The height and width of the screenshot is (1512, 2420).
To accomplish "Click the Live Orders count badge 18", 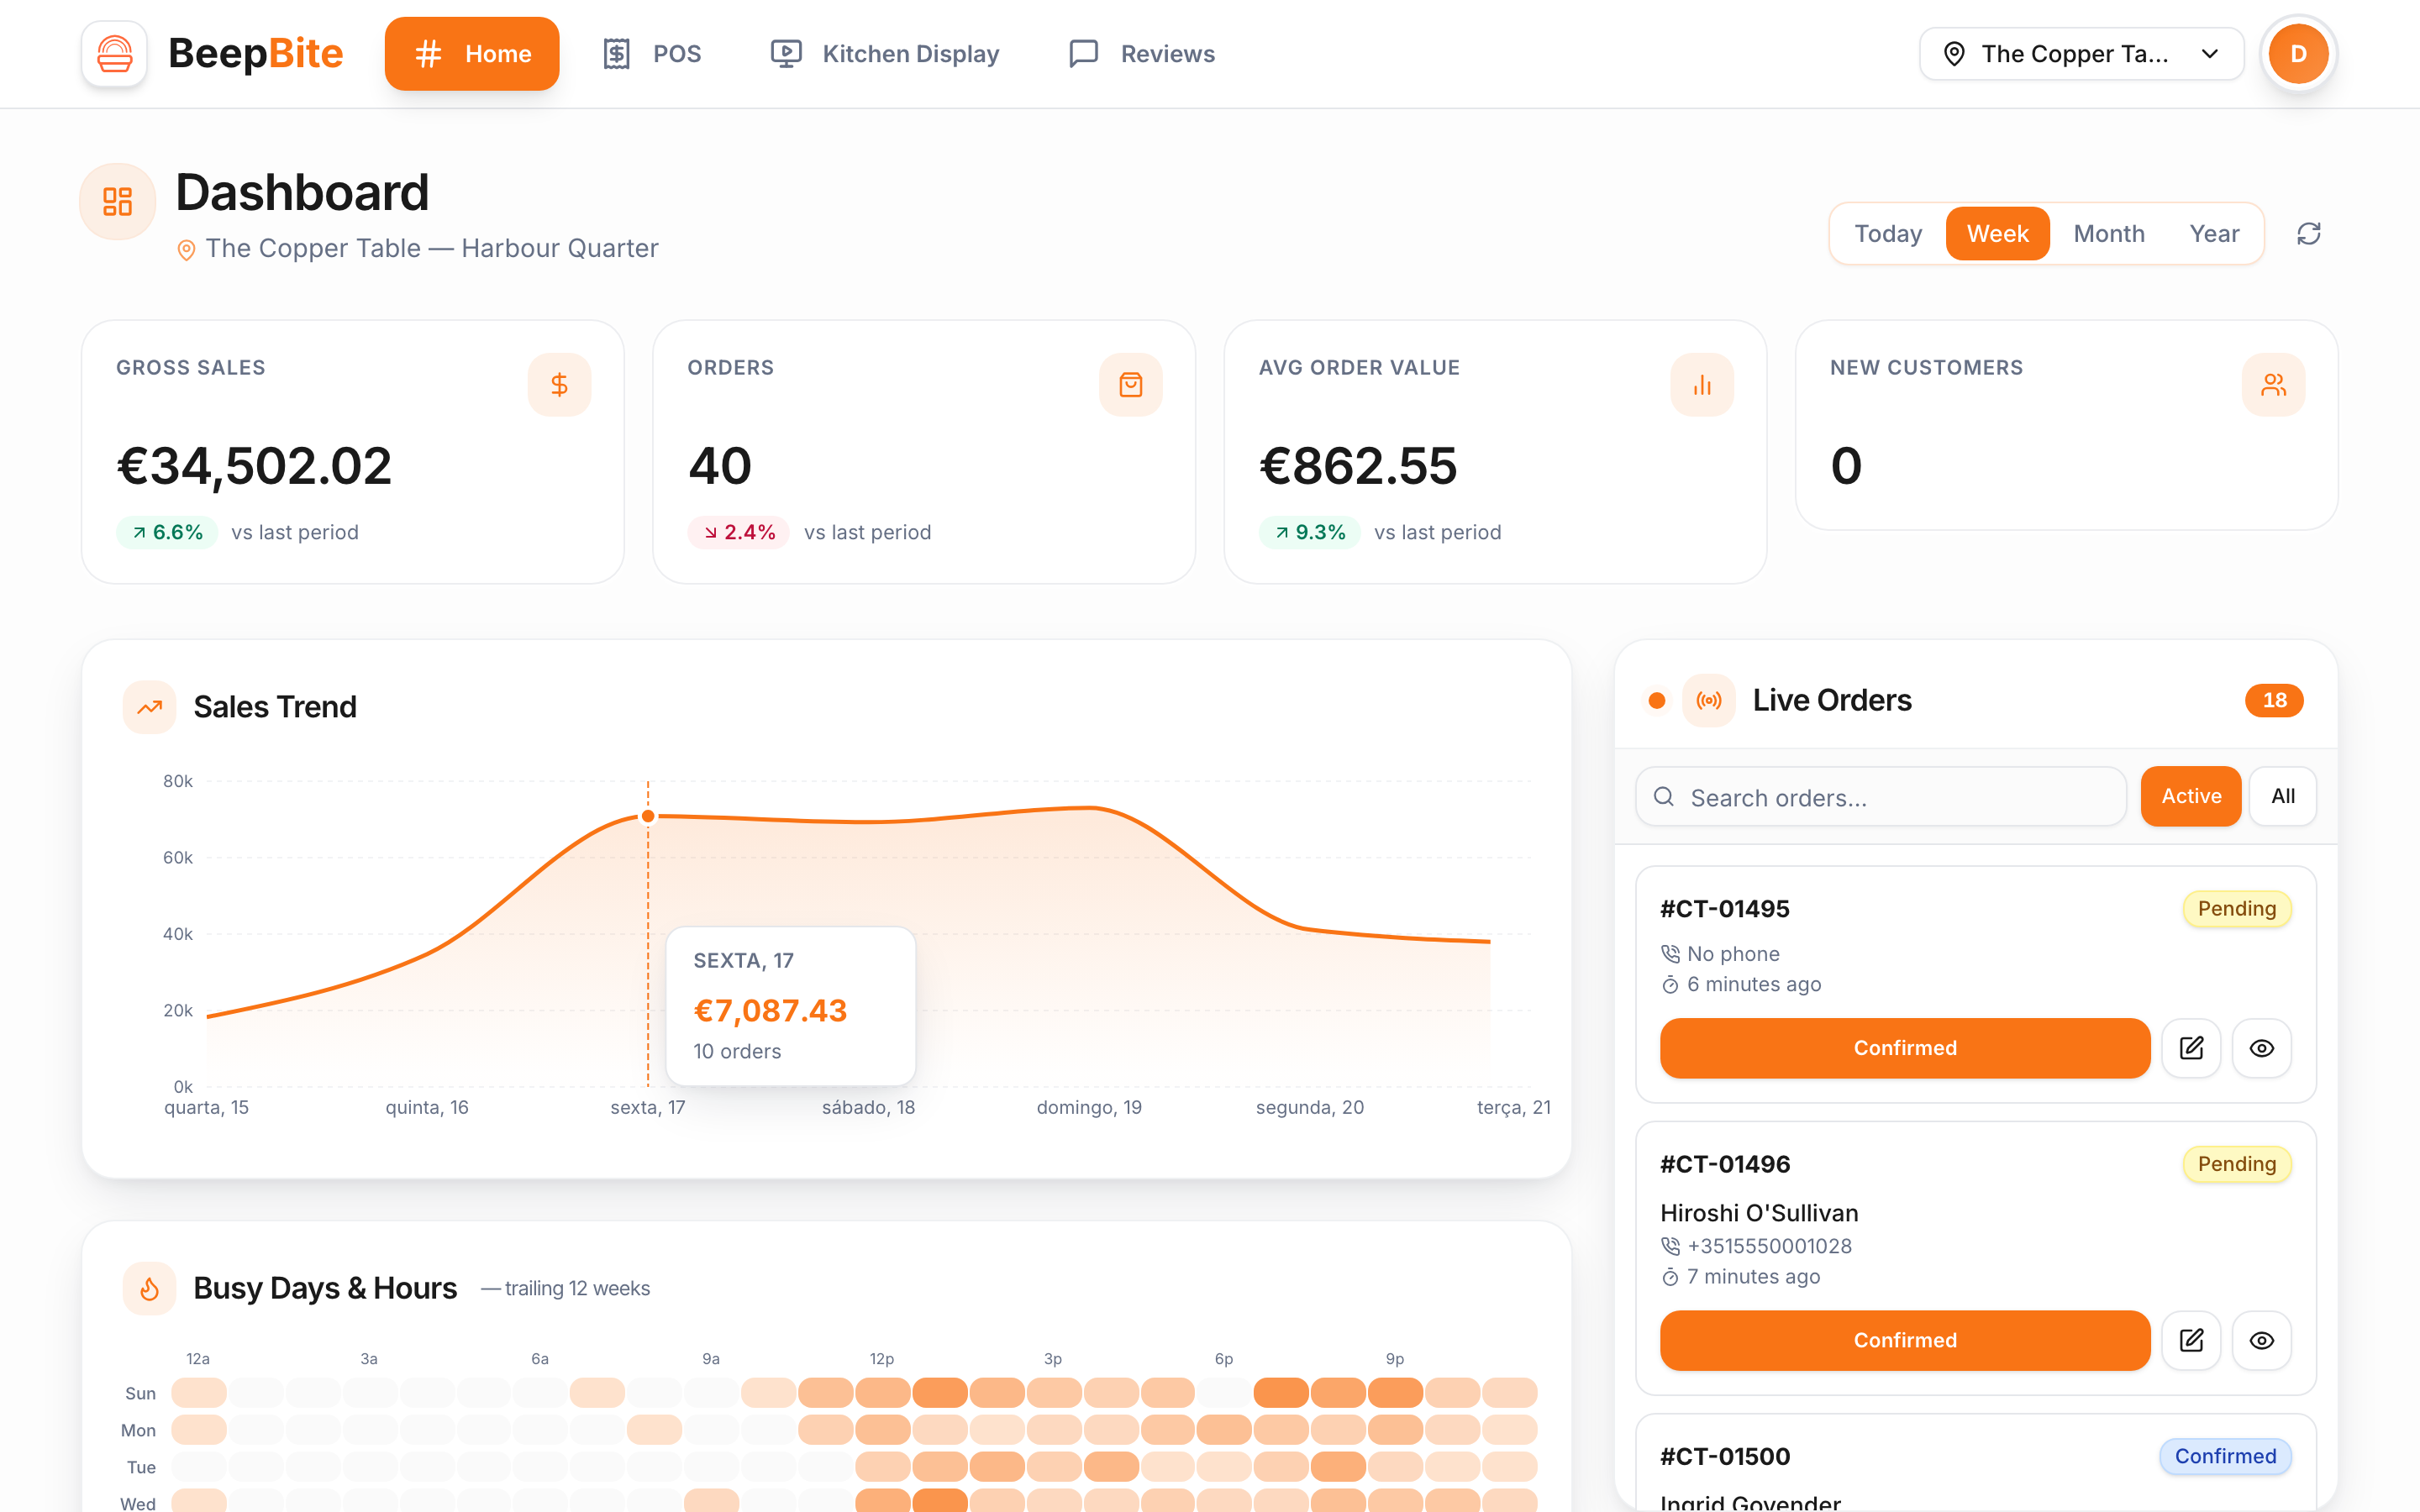I will [x=2274, y=700].
